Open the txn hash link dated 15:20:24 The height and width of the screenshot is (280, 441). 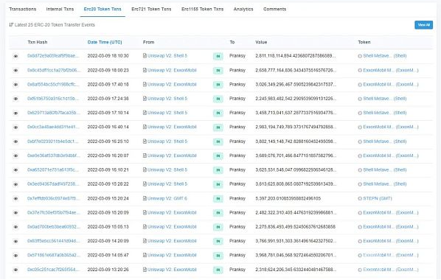click(x=53, y=198)
